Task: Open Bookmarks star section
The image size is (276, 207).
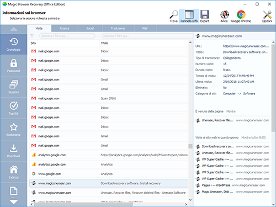Action: coord(14,129)
